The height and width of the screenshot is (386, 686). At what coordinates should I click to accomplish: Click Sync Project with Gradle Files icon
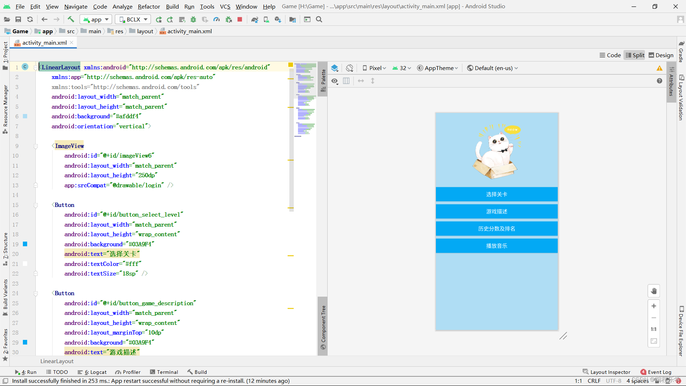pyautogui.click(x=254, y=19)
